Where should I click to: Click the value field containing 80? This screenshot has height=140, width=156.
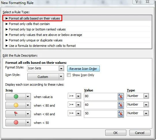point(101,97)
